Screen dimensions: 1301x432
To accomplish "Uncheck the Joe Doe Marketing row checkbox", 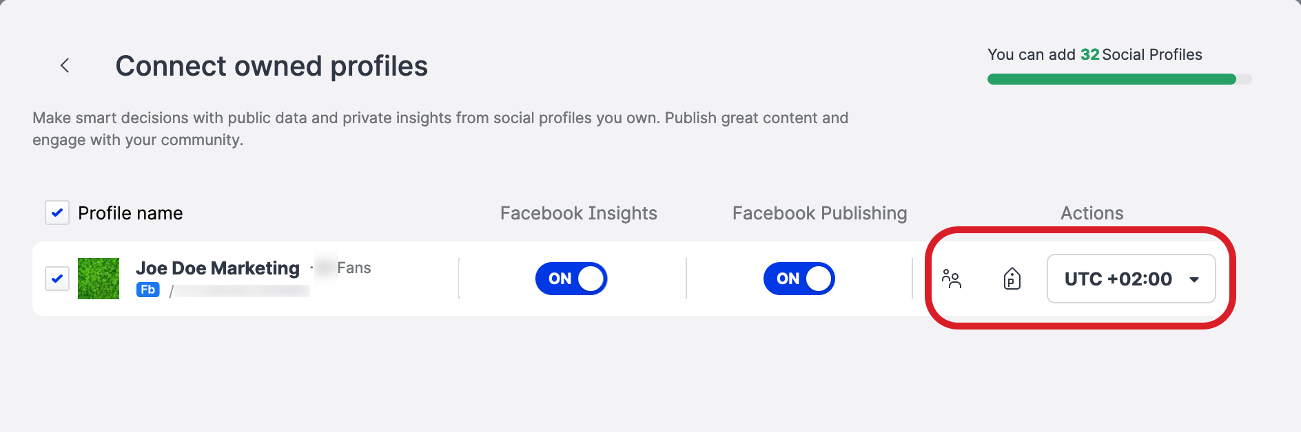I will (x=57, y=278).
